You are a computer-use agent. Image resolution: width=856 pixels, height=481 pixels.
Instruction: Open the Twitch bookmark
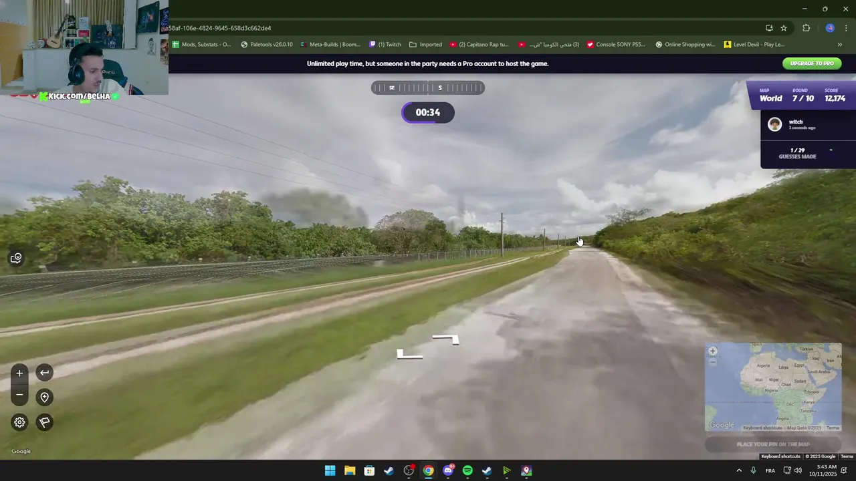[x=385, y=45]
